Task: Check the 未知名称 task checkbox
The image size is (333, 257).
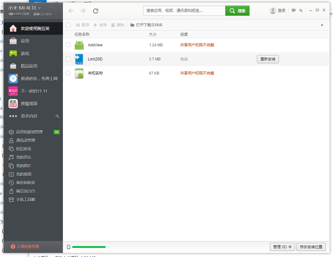Action: click(68, 73)
